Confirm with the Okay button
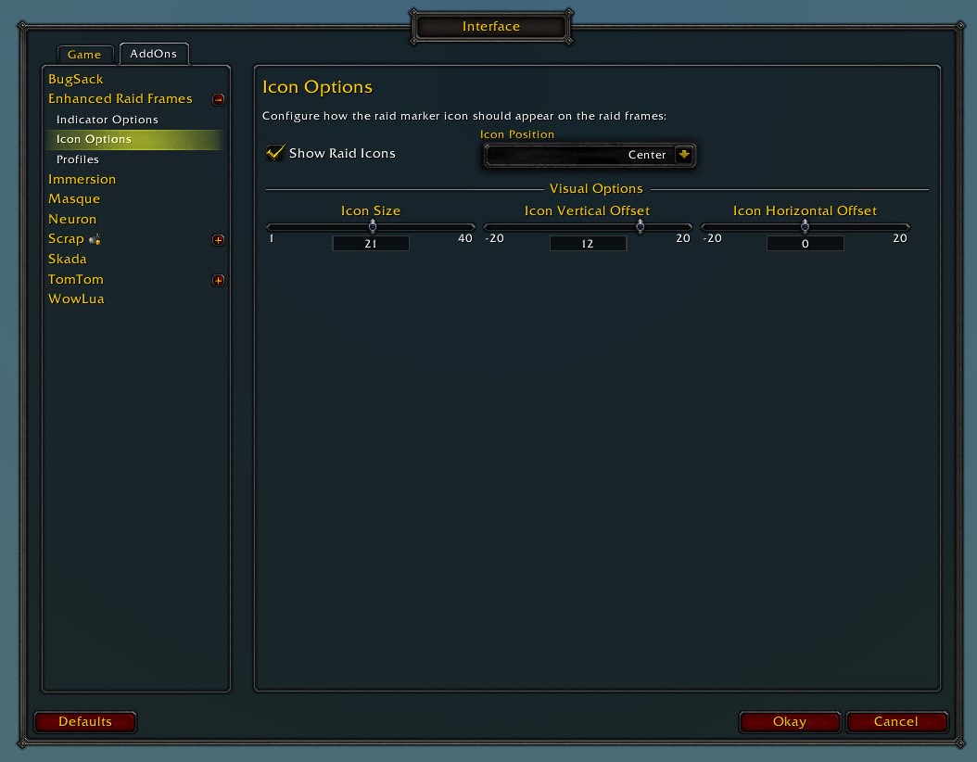This screenshot has height=762, width=977. point(789,721)
